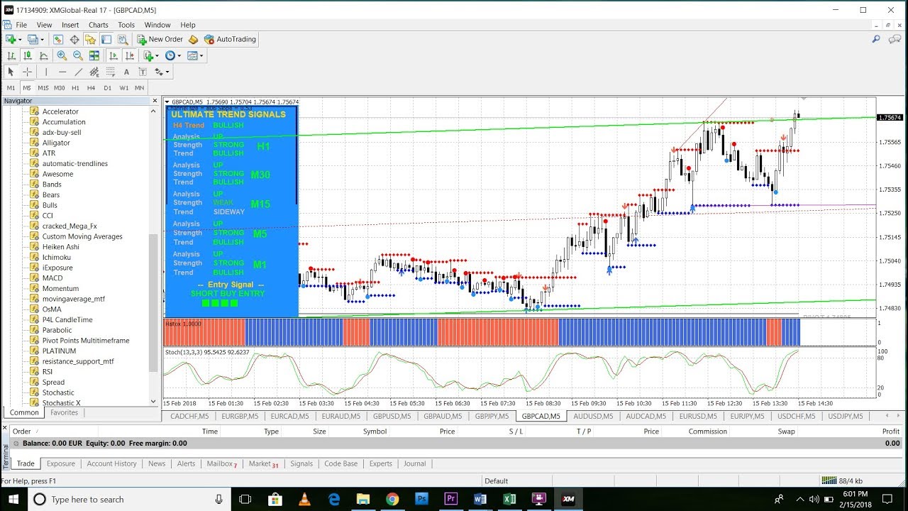Tile chart windows icon
The height and width of the screenshot is (511, 908).
click(x=94, y=55)
